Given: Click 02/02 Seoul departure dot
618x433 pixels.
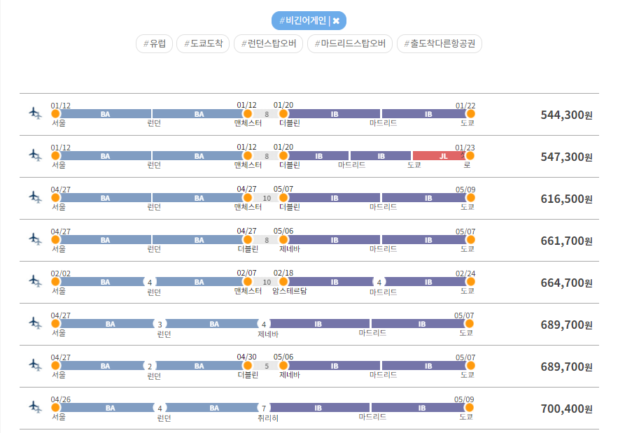Looking at the screenshot, I should (x=55, y=282).
